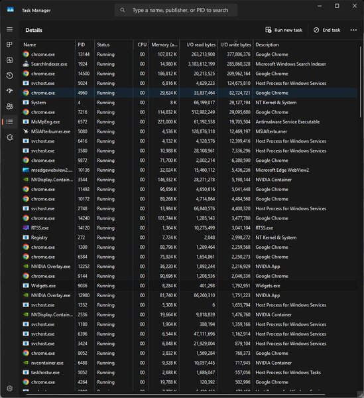Open Task Manager settings gear
The height and width of the screenshot is (398, 364).
pyautogui.click(x=10, y=388)
